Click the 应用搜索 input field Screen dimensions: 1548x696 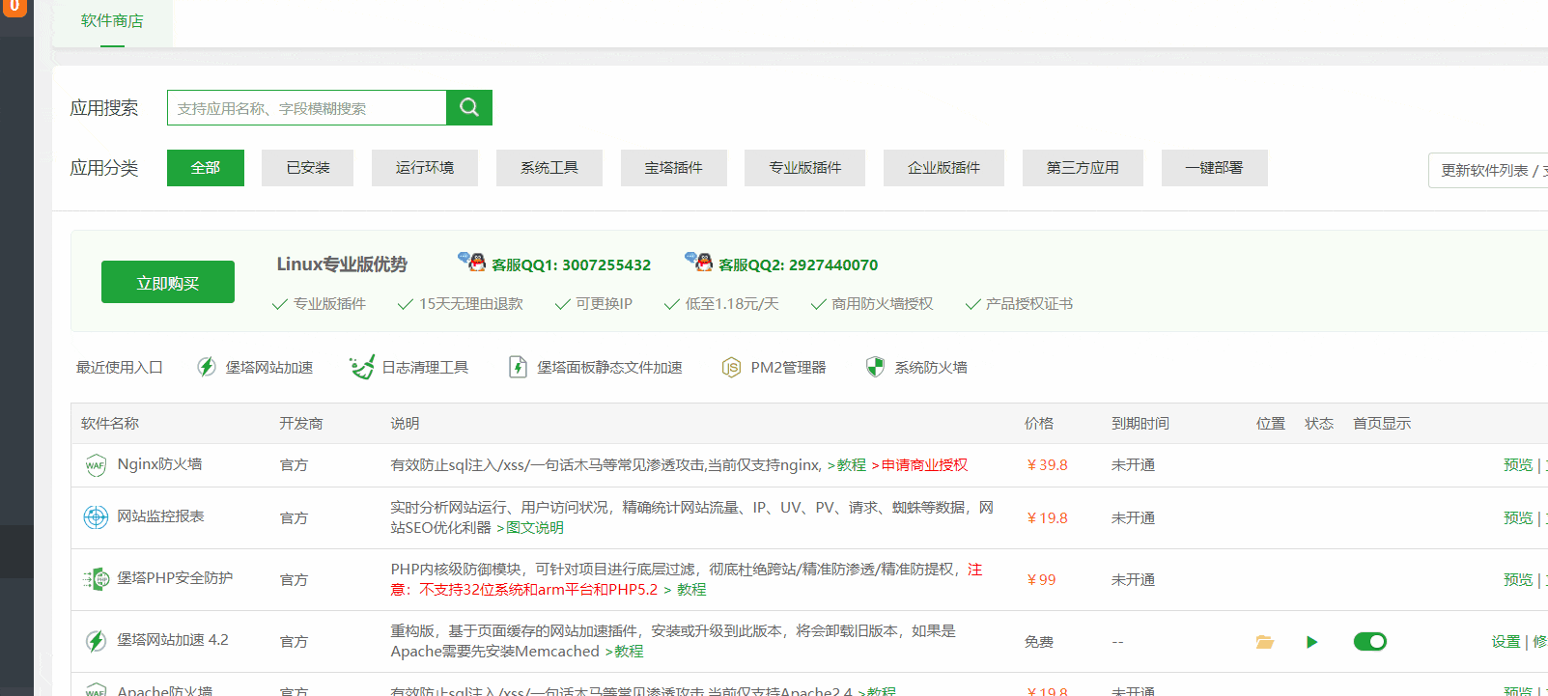307,107
